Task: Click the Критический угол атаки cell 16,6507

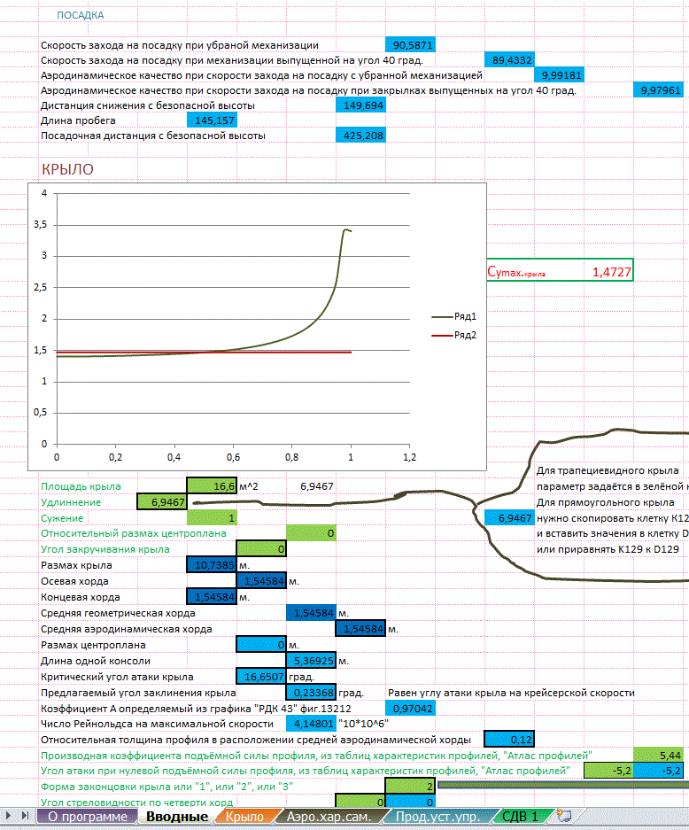Action: [262, 678]
